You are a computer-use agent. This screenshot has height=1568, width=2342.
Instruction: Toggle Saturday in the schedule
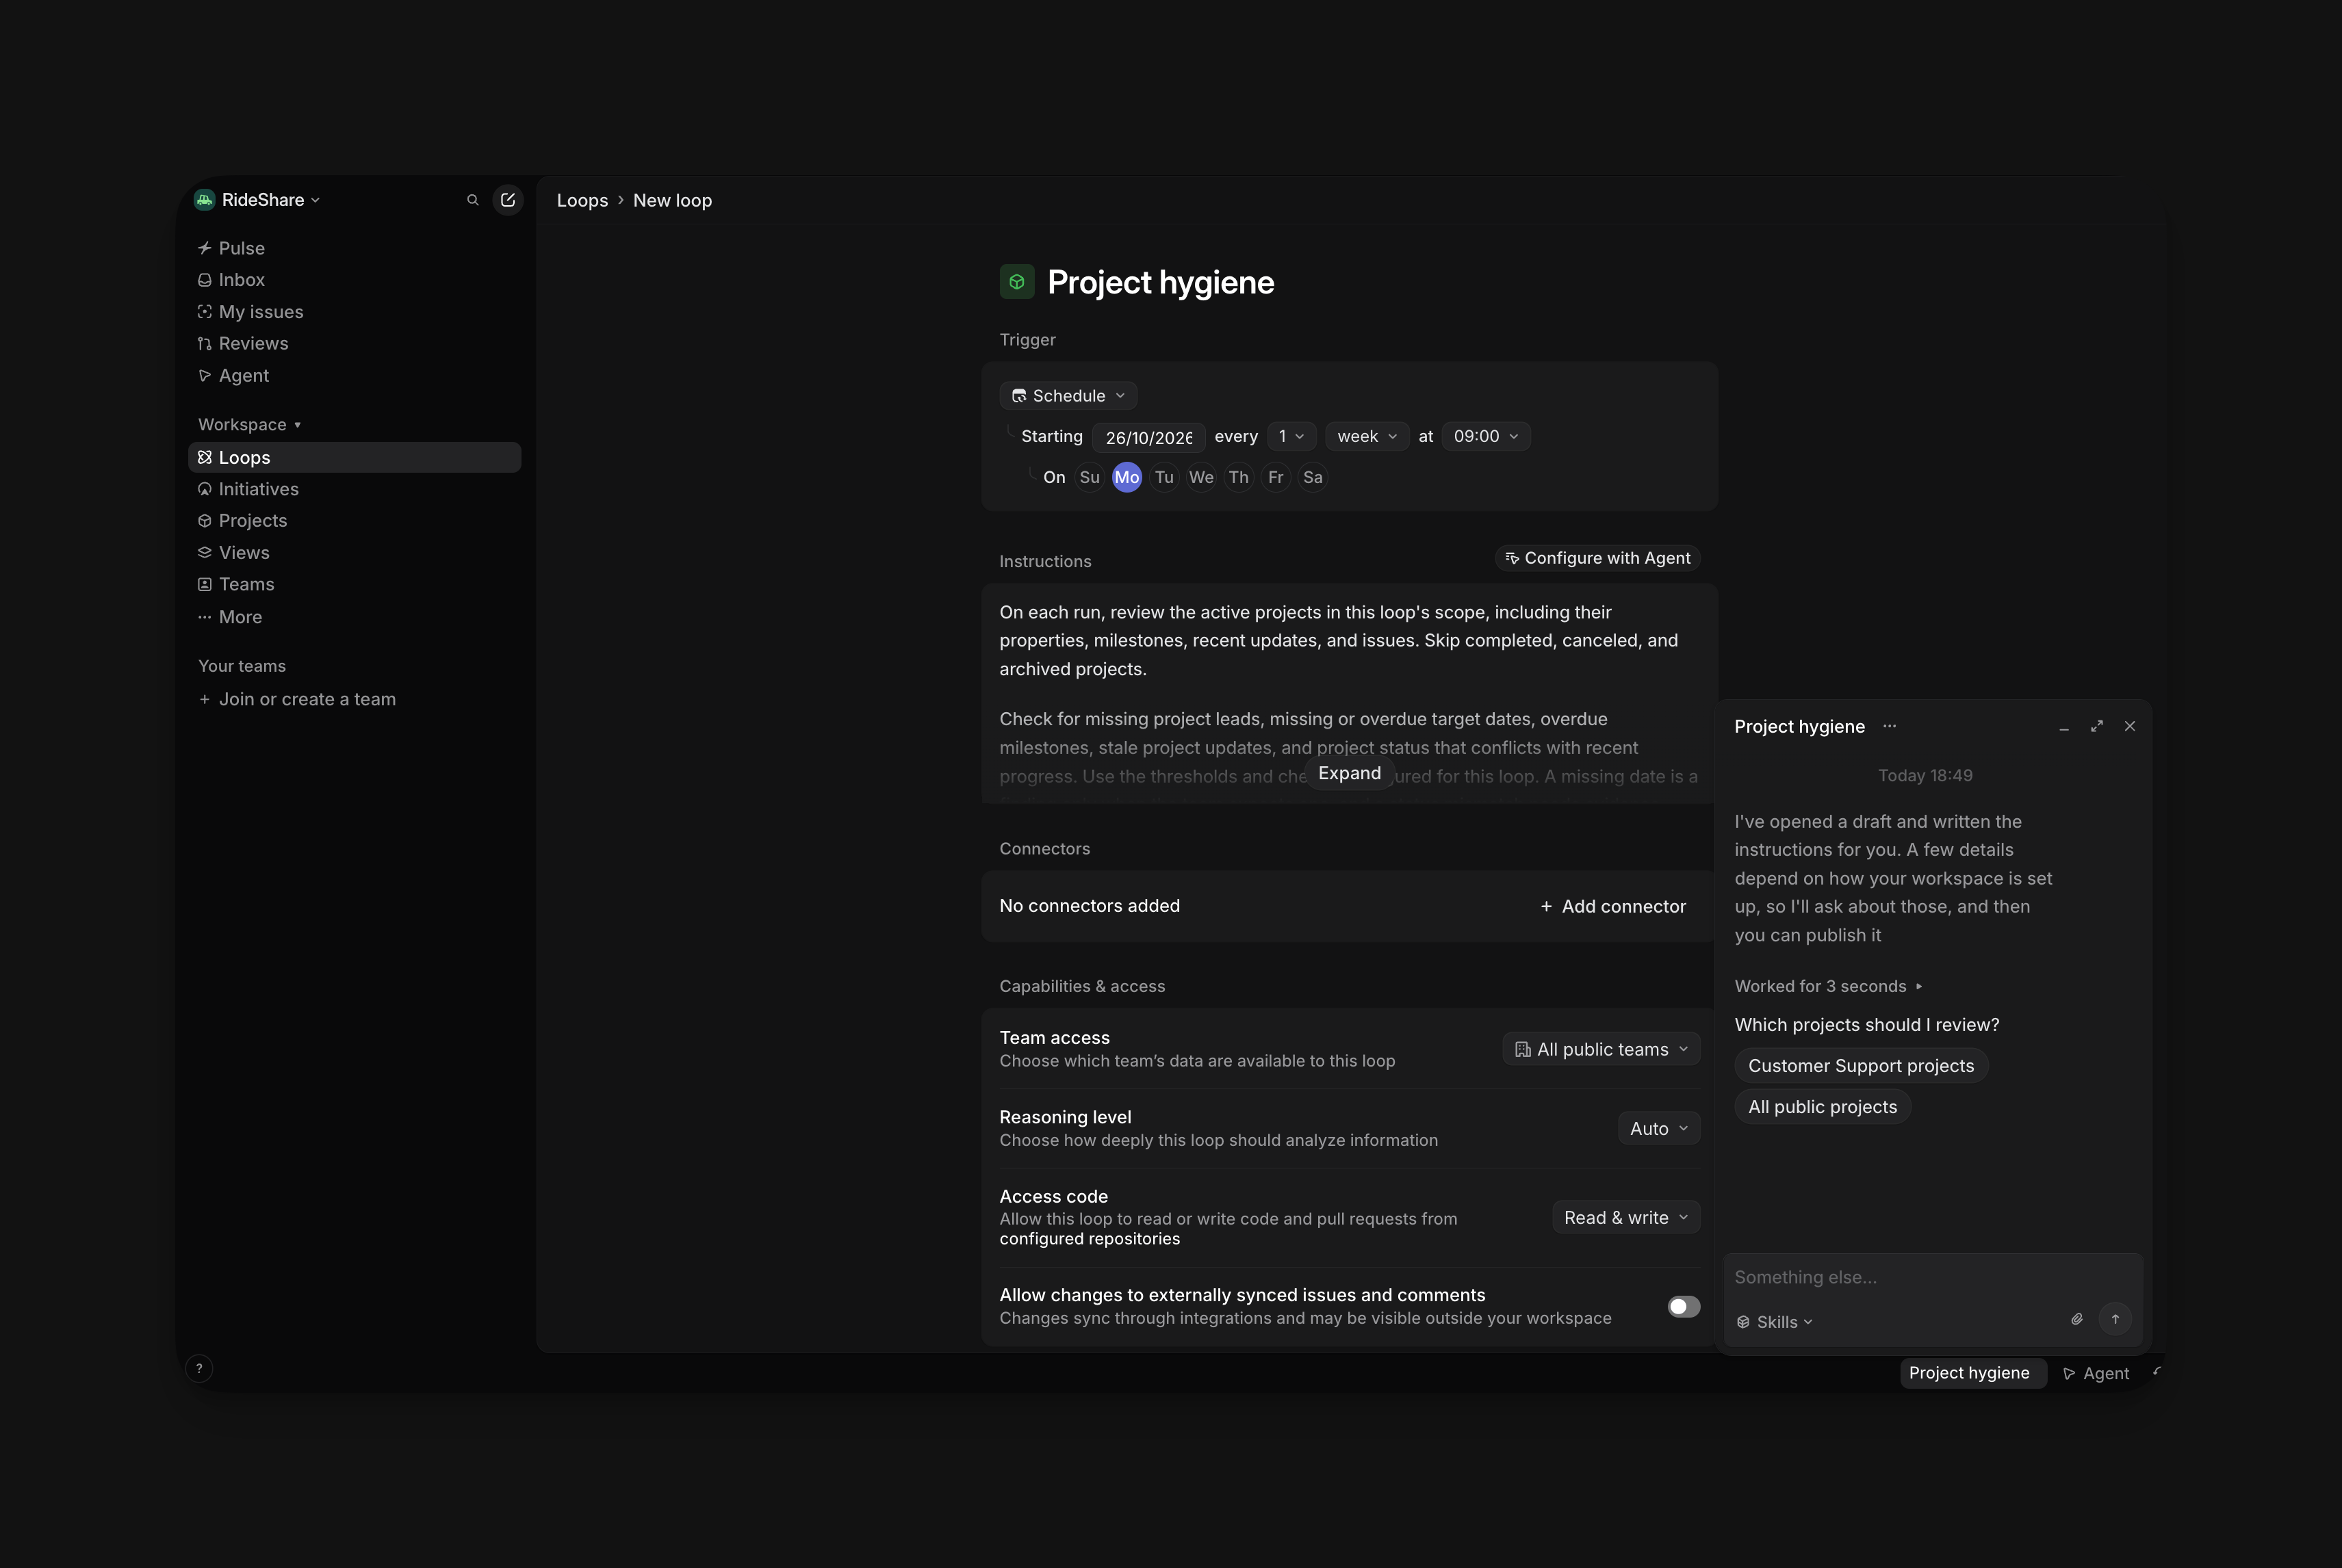point(1313,478)
